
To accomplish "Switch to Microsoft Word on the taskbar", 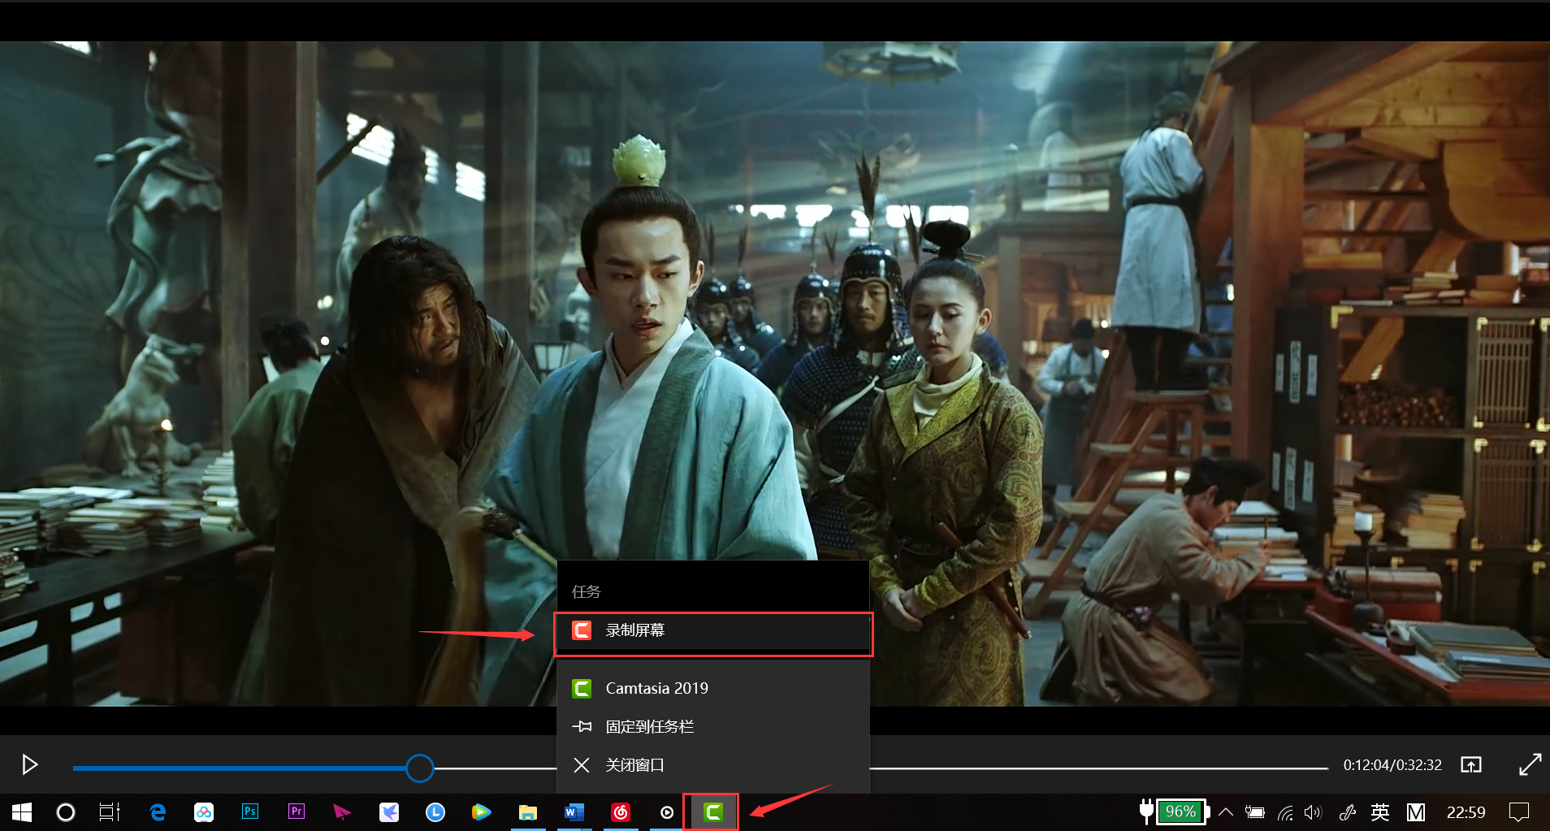I will pos(574,812).
